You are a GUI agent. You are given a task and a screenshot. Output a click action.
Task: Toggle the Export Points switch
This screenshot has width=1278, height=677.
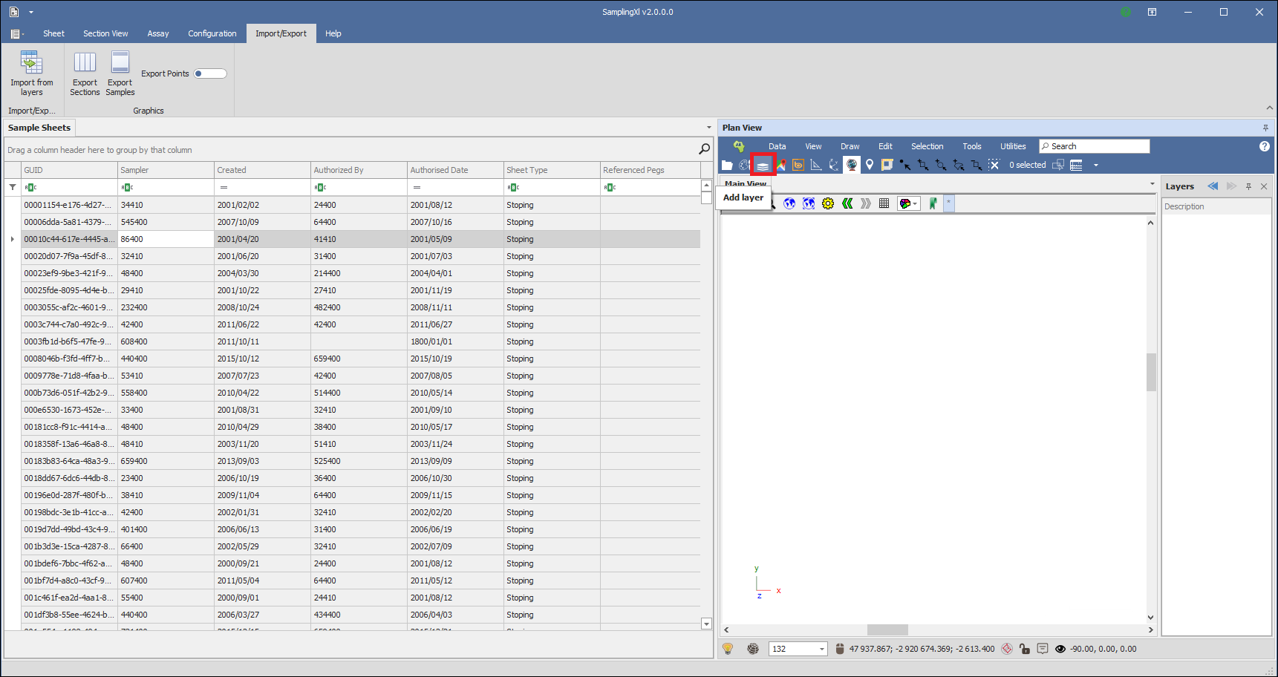210,73
